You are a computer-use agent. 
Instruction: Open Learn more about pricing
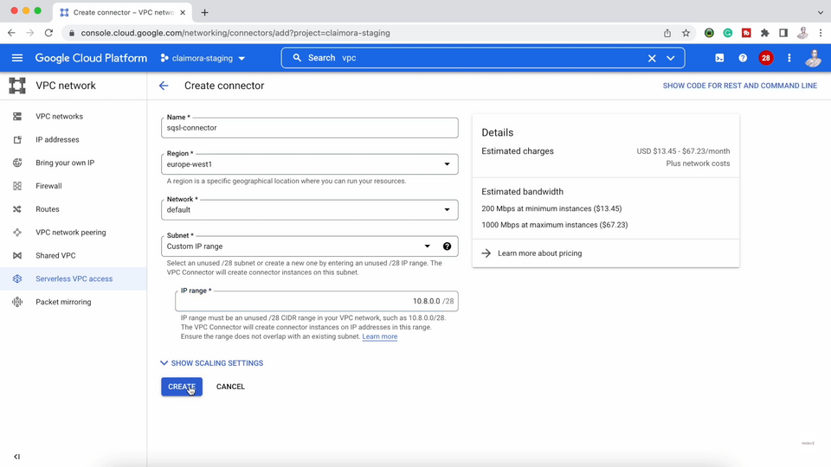[x=539, y=253]
